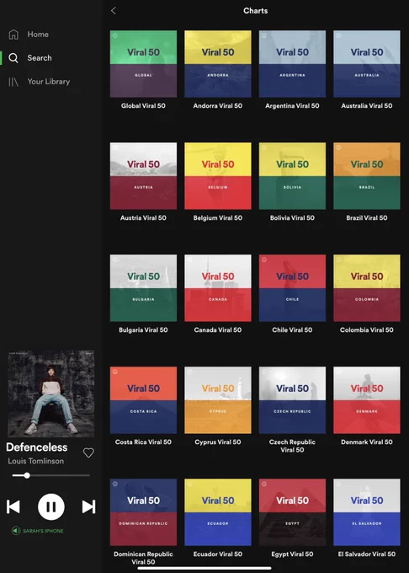
Task: Skip to the previous track
Action: pyautogui.click(x=13, y=507)
